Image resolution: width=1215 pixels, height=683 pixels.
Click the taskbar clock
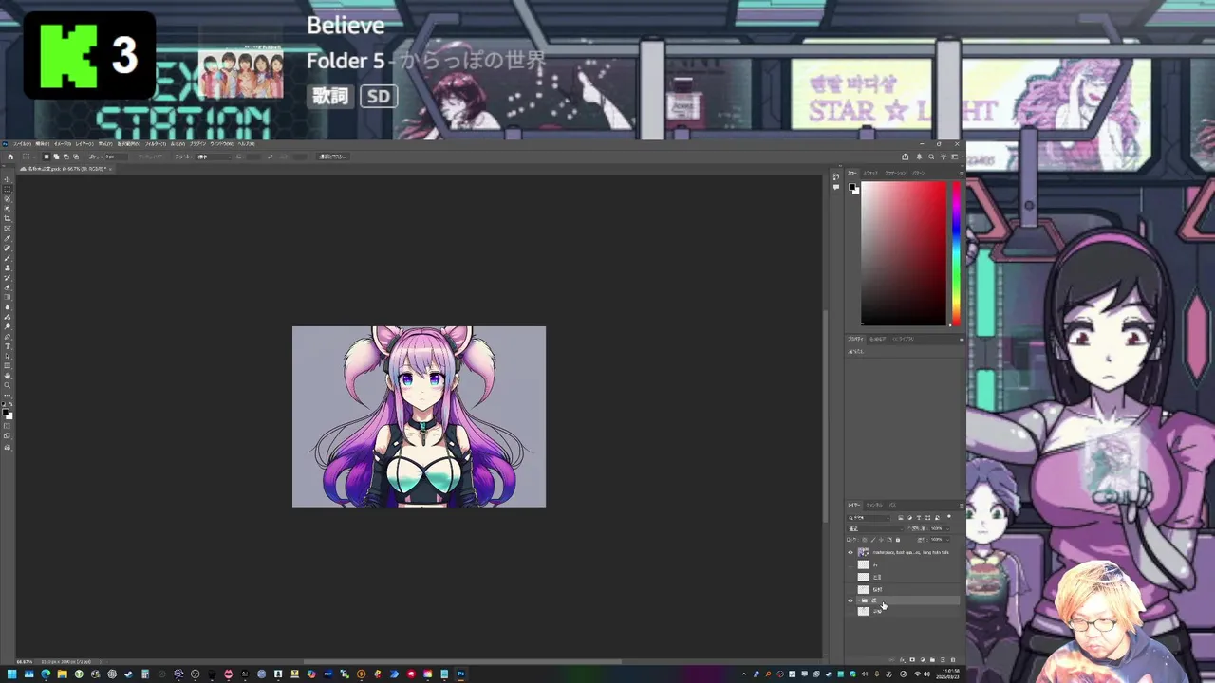(x=949, y=674)
